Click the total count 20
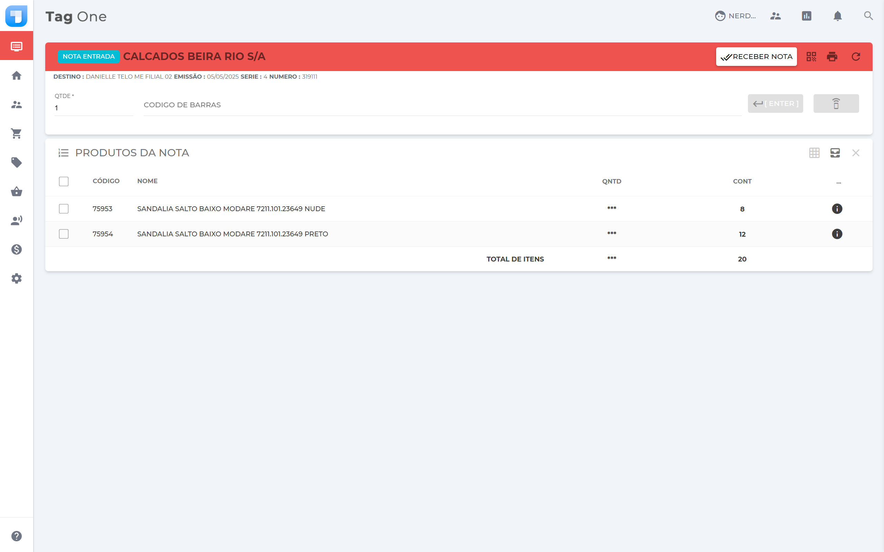The height and width of the screenshot is (552, 884). pos(742,259)
